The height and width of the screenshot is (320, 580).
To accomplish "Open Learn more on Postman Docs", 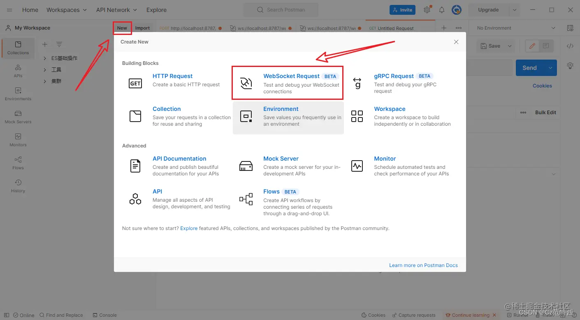I will click(x=423, y=265).
